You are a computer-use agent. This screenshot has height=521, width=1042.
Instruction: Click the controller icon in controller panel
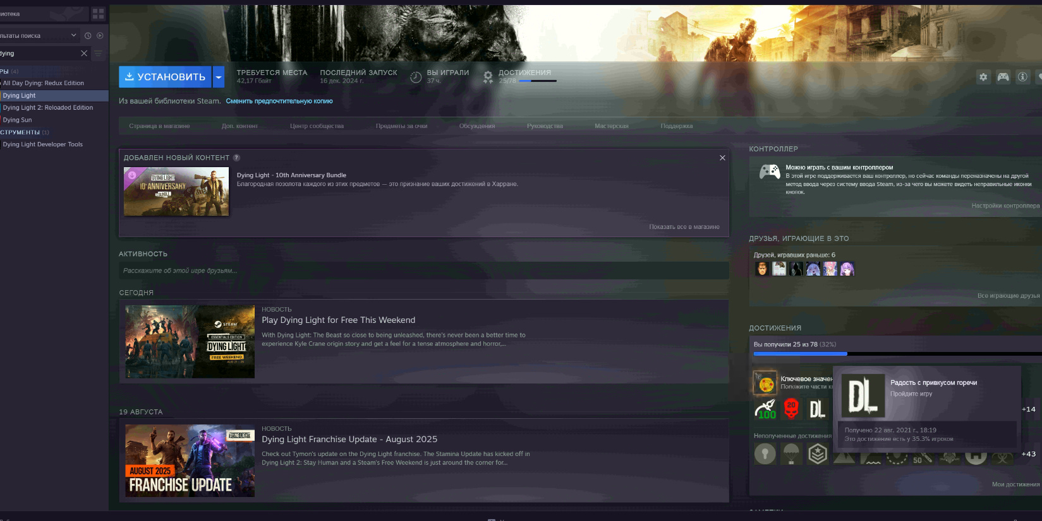tap(769, 172)
